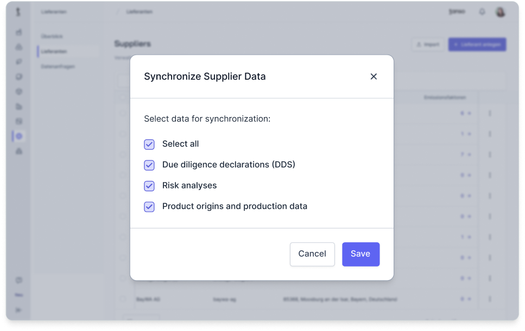Click the Lieferant anlegen button
This screenshot has width=525, height=331.
477,44
